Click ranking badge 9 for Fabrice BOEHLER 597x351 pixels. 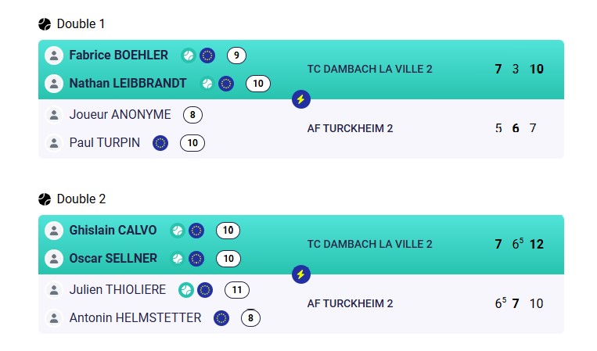[x=236, y=56]
